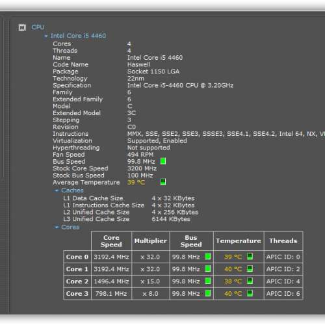Click the Bus Speed green status indicator

pos(163,161)
